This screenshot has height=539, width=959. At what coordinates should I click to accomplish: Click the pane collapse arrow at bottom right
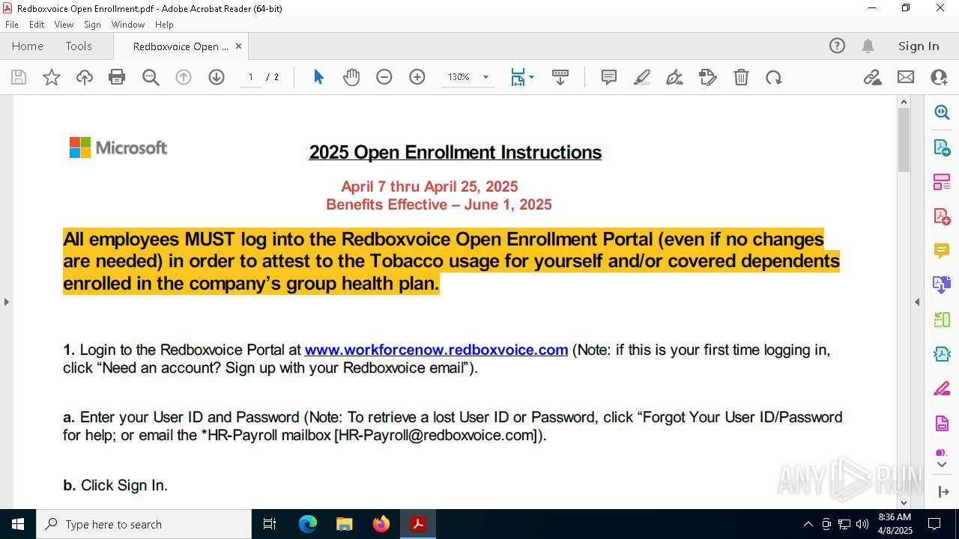(943, 492)
